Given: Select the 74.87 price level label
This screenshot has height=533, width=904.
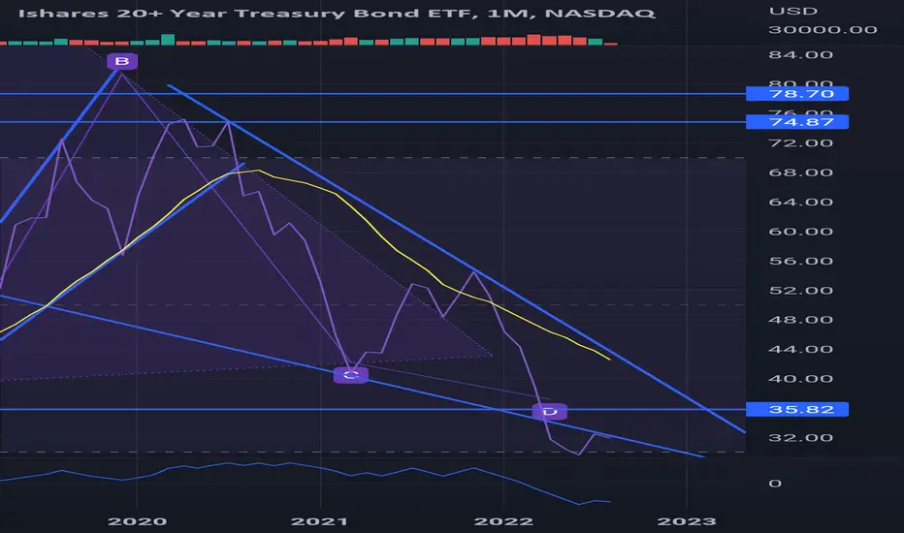Looking at the screenshot, I should click(x=796, y=121).
